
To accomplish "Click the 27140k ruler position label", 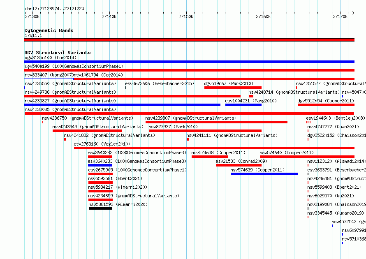I will 109,16.
